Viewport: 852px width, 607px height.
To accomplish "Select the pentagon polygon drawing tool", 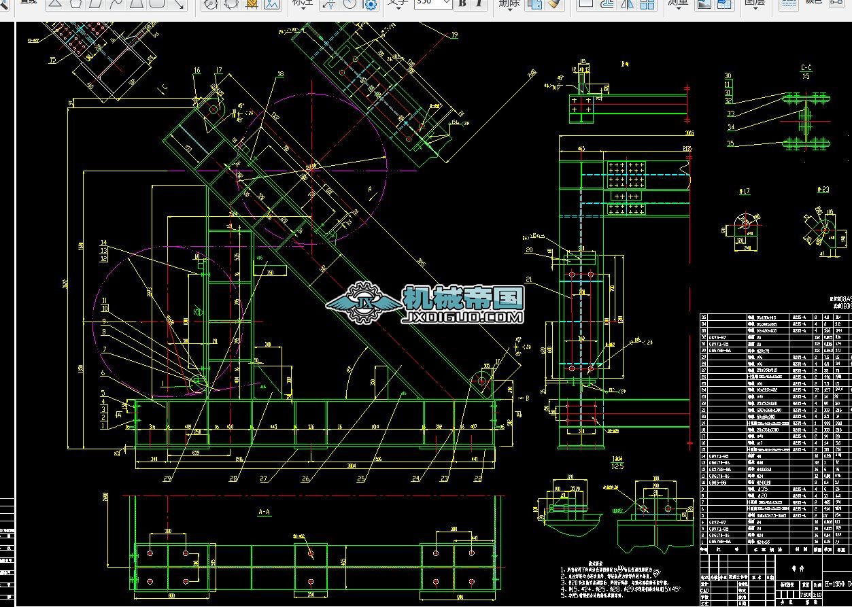I will (75, 3).
